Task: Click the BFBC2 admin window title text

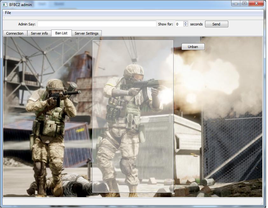Action: click(x=20, y=5)
